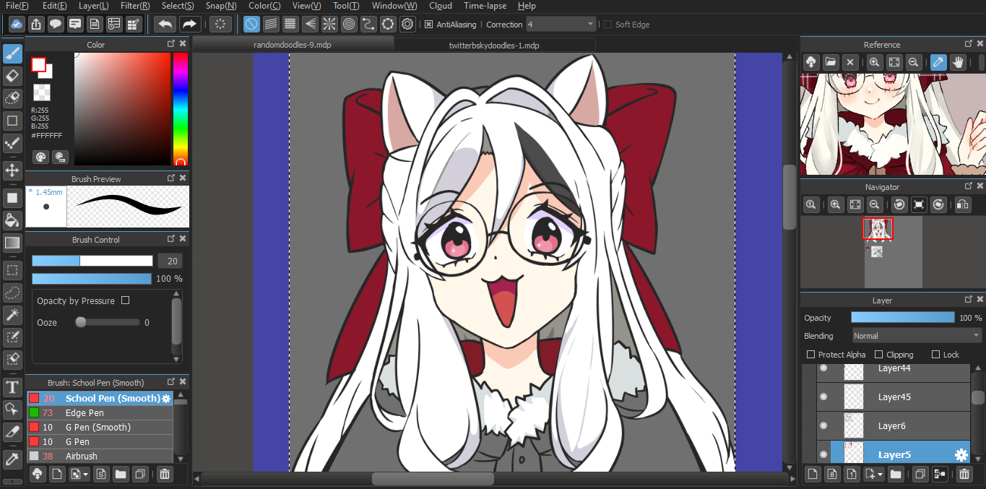Image resolution: width=986 pixels, height=489 pixels.
Task: Open the Blending mode dropdown
Action: (x=916, y=336)
